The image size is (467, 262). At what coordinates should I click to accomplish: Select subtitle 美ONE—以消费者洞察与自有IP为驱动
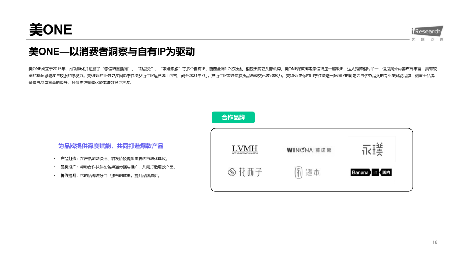(x=112, y=52)
